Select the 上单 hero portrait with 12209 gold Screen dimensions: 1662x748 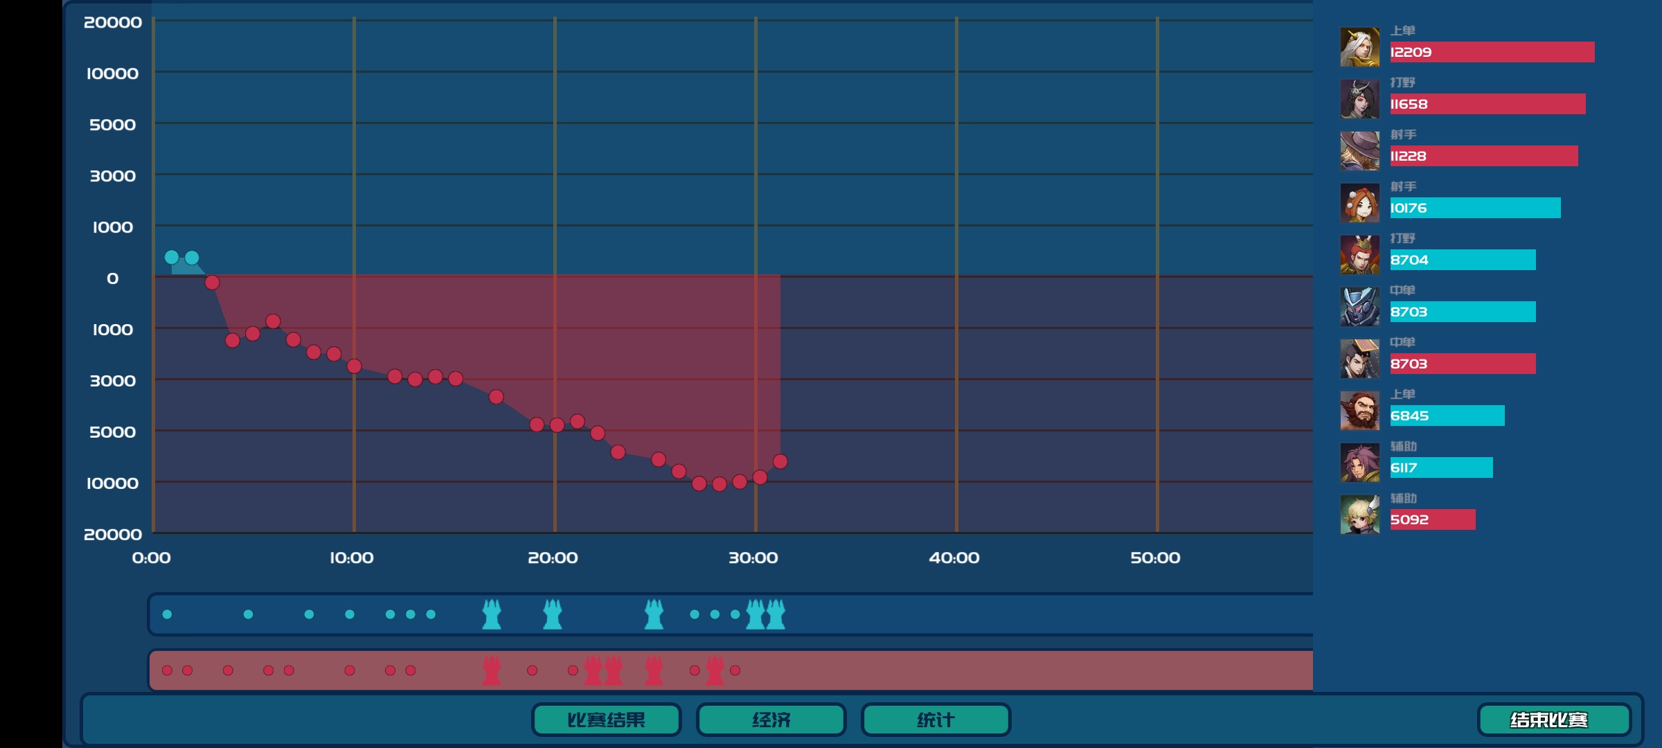tap(1359, 47)
